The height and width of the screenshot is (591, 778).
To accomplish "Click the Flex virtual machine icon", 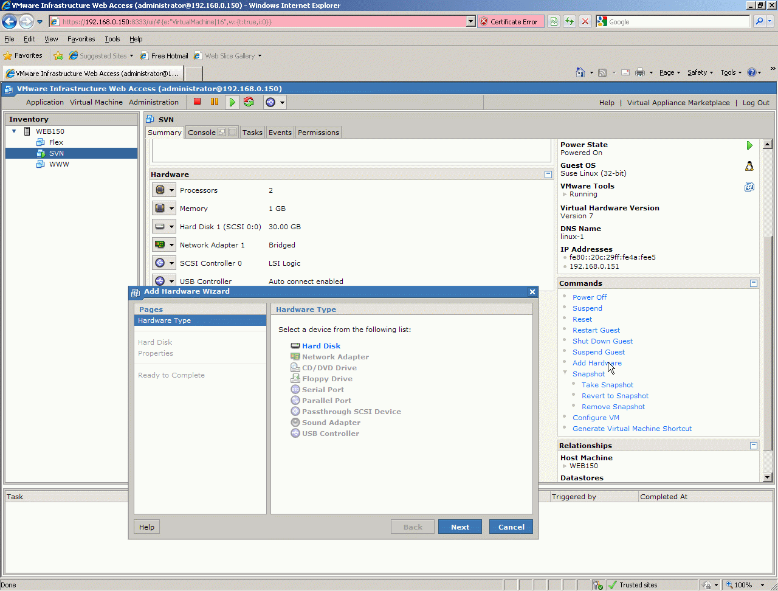I will pyautogui.click(x=41, y=142).
